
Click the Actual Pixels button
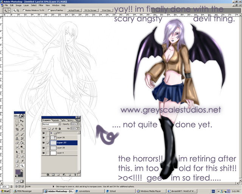[74, 10]
